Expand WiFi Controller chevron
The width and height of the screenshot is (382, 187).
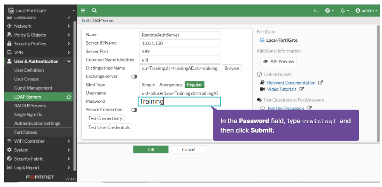point(69,141)
